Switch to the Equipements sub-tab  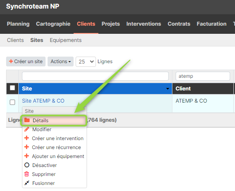click(x=65, y=40)
